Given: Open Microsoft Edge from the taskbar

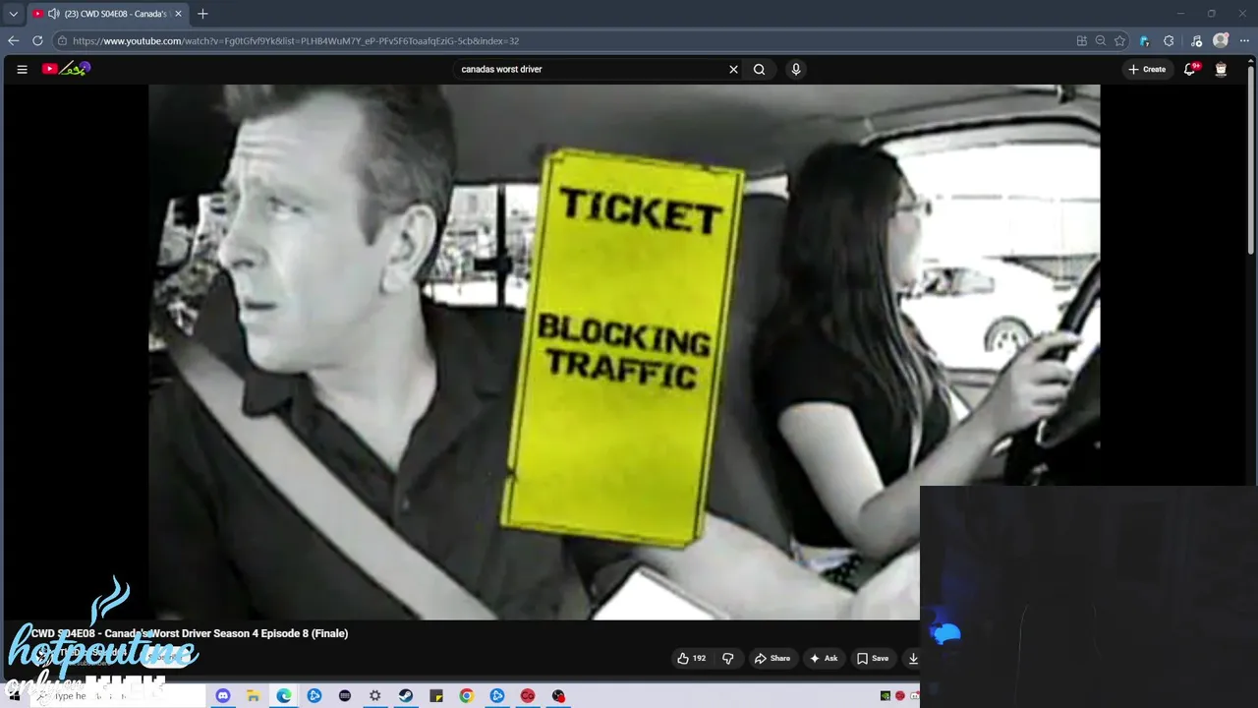Looking at the screenshot, I should (x=283, y=695).
